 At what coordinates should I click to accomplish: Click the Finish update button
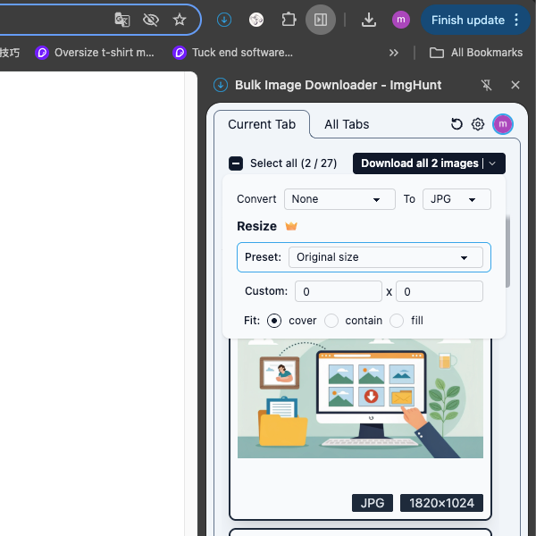pyautogui.click(x=467, y=20)
